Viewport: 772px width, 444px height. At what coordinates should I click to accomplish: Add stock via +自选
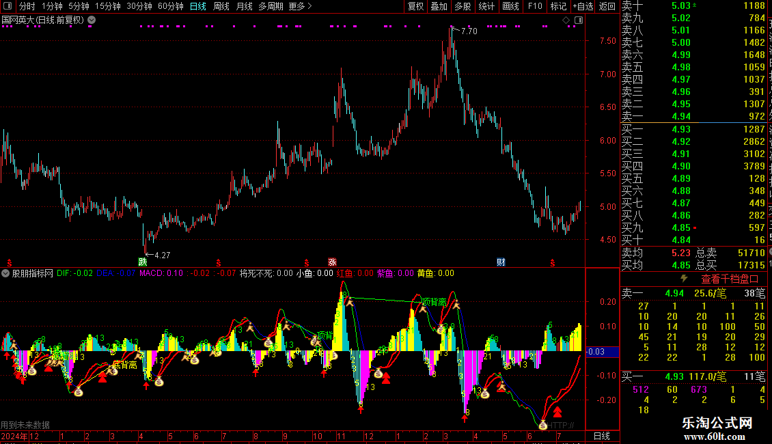[583, 6]
